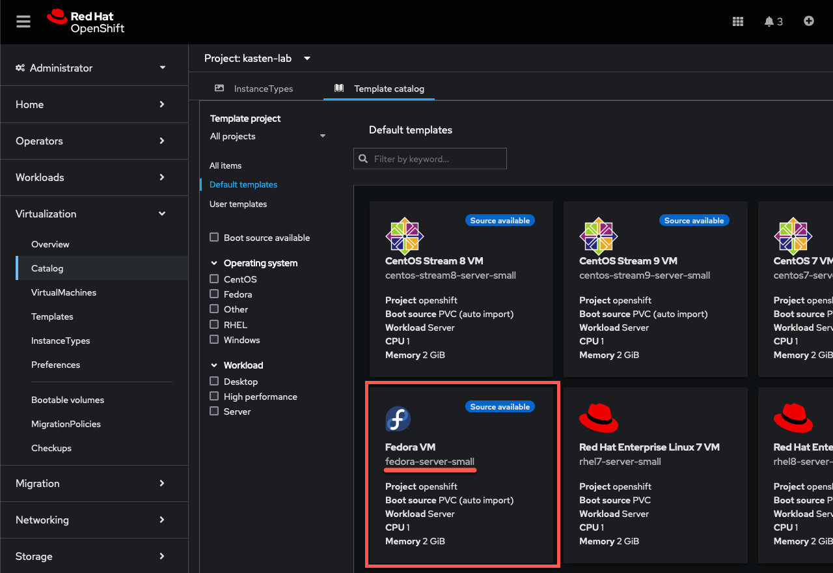The width and height of the screenshot is (833, 573).
Task: Collapse the Operating system filter group
Action: (x=254, y=263)
